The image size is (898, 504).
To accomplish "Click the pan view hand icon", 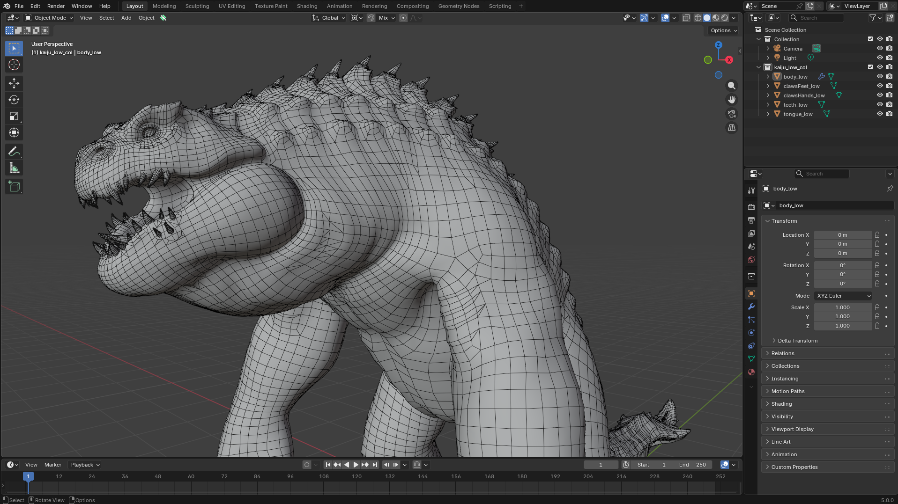I will [x=731, y=100].
